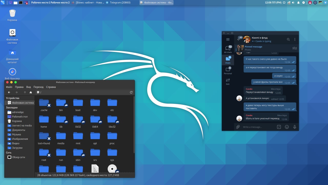Select the home folder icon in file list
The image size is (328, 185).
click(x=44, y=120)
